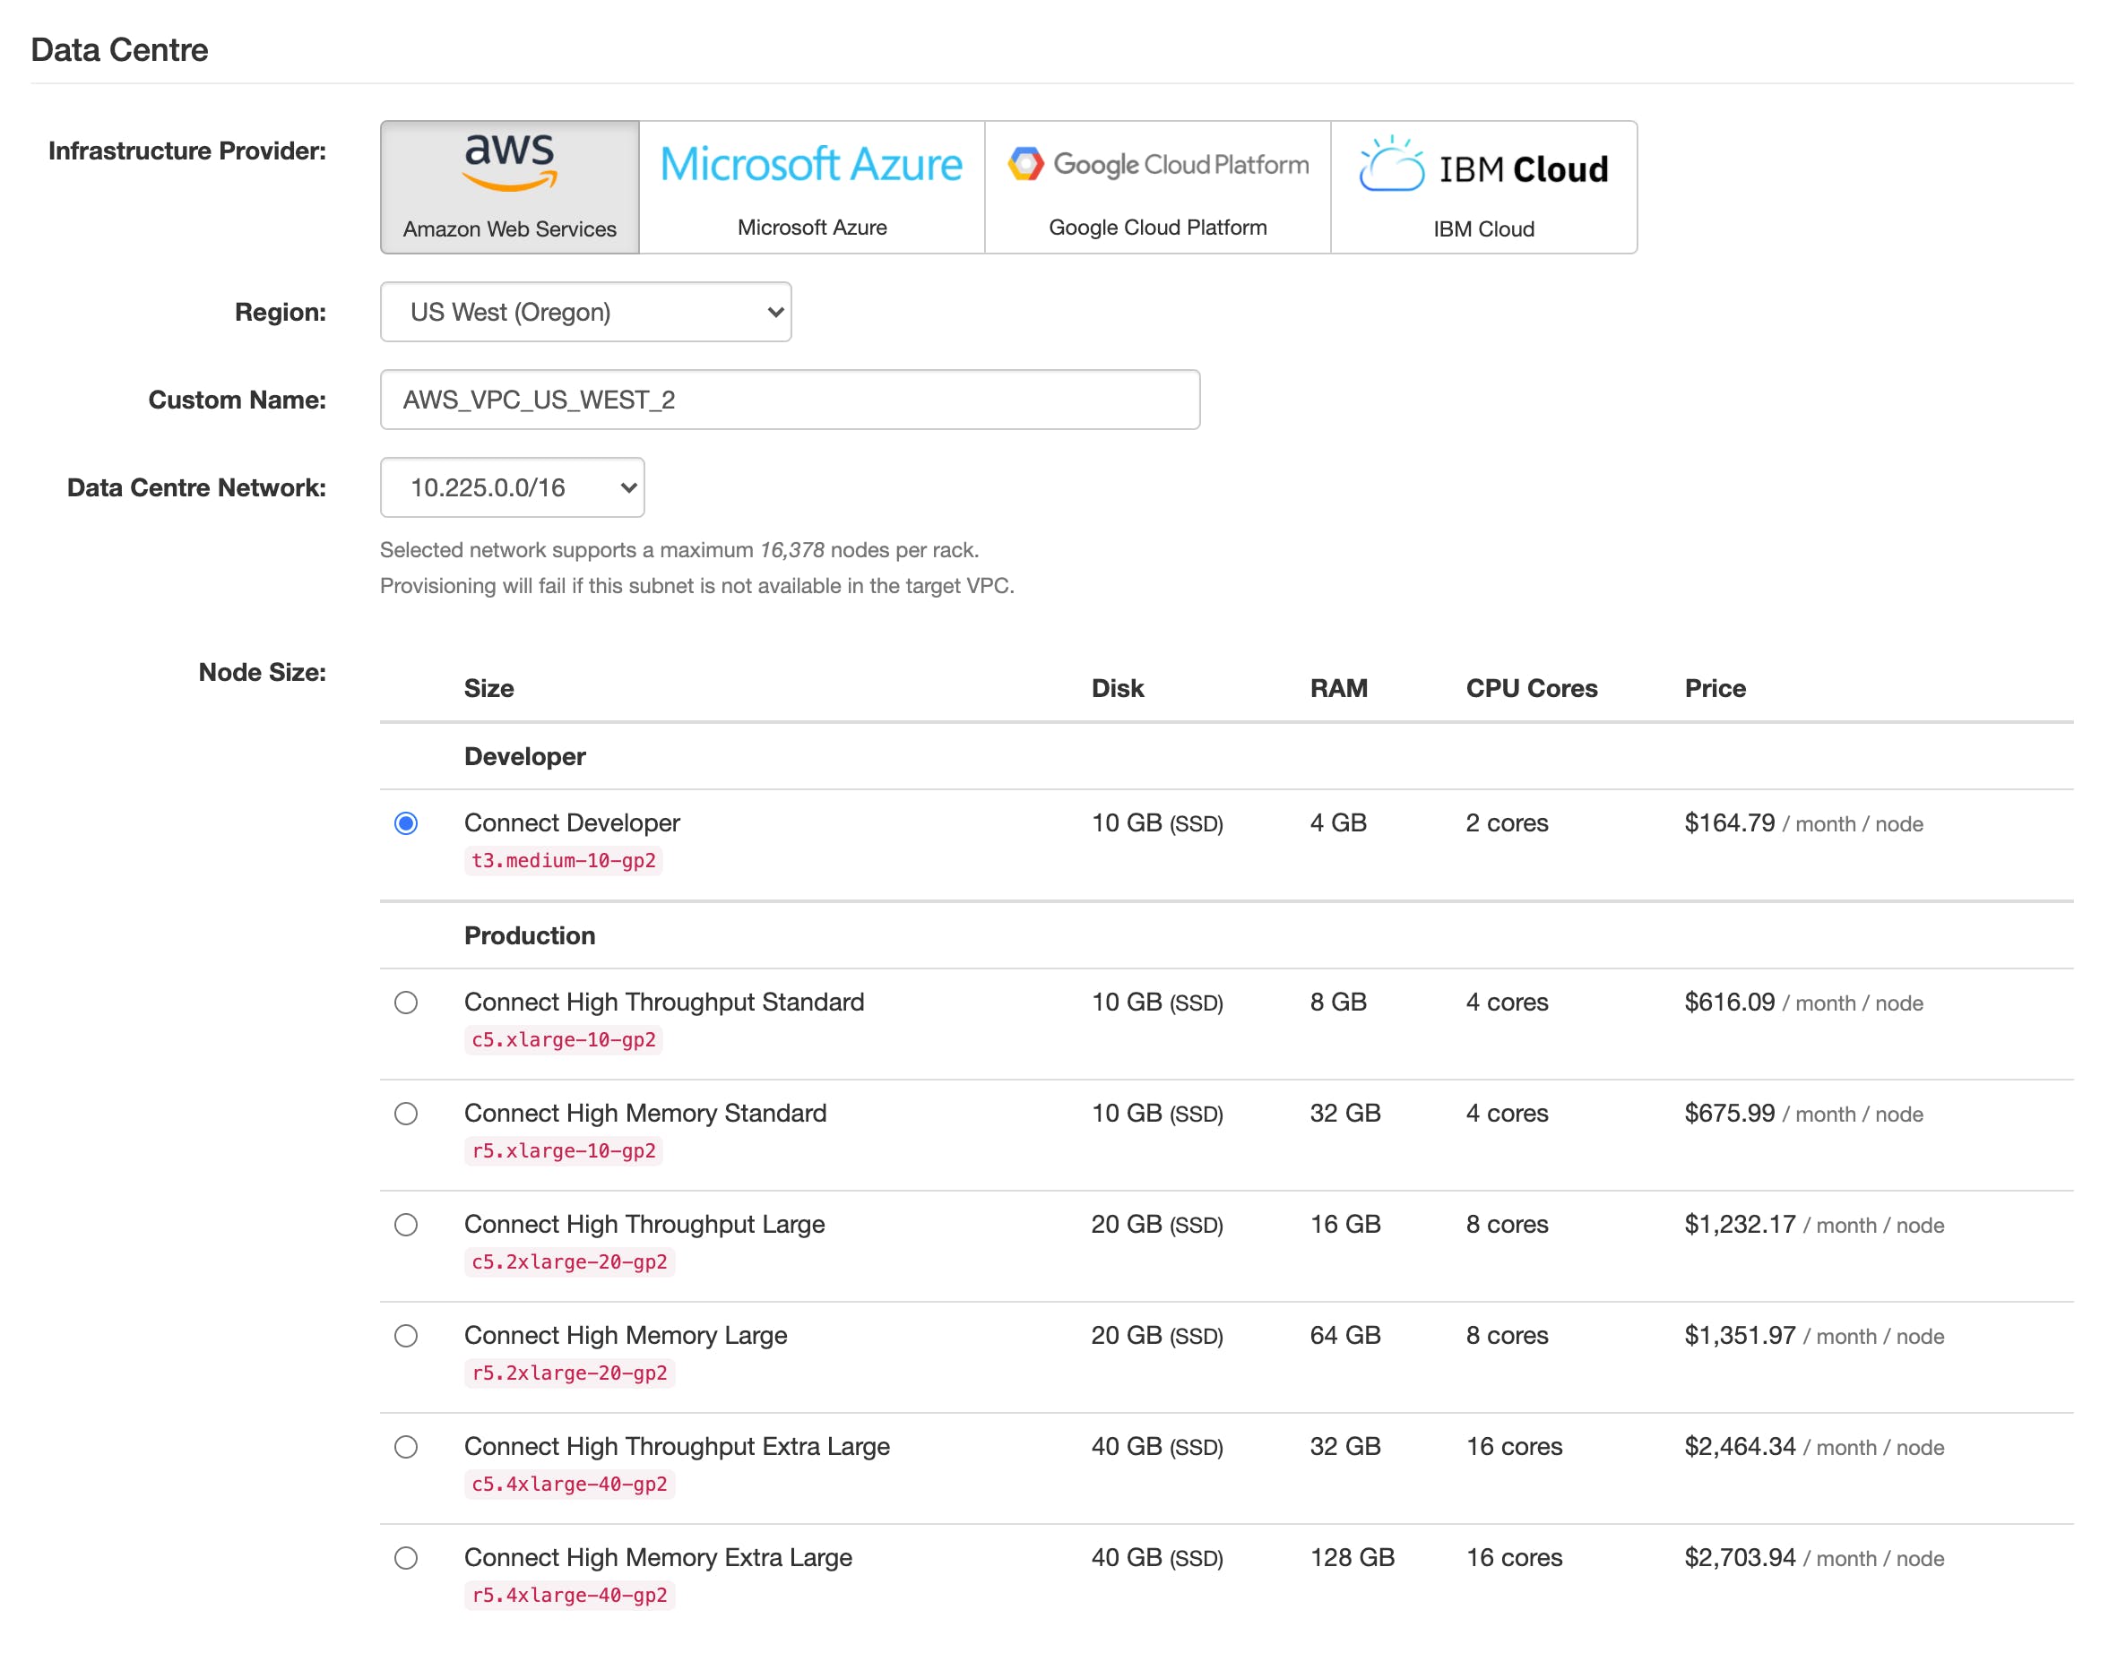The height and width of the screenshot is (1670, 2126).
Task: Select Connect High Throughput Standard radio
Action: coord(406,1003)
